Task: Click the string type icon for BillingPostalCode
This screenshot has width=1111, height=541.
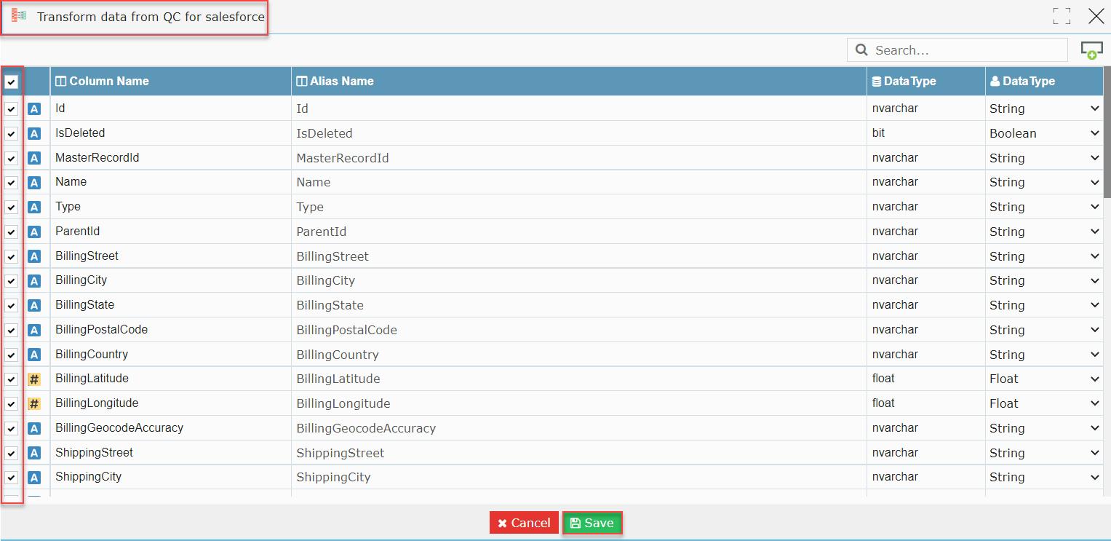Action: [34, 331]
